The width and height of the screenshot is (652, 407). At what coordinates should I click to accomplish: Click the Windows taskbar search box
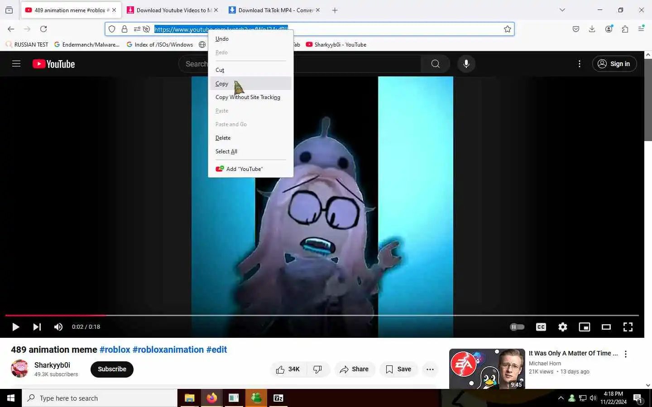[x=100, y=398]
